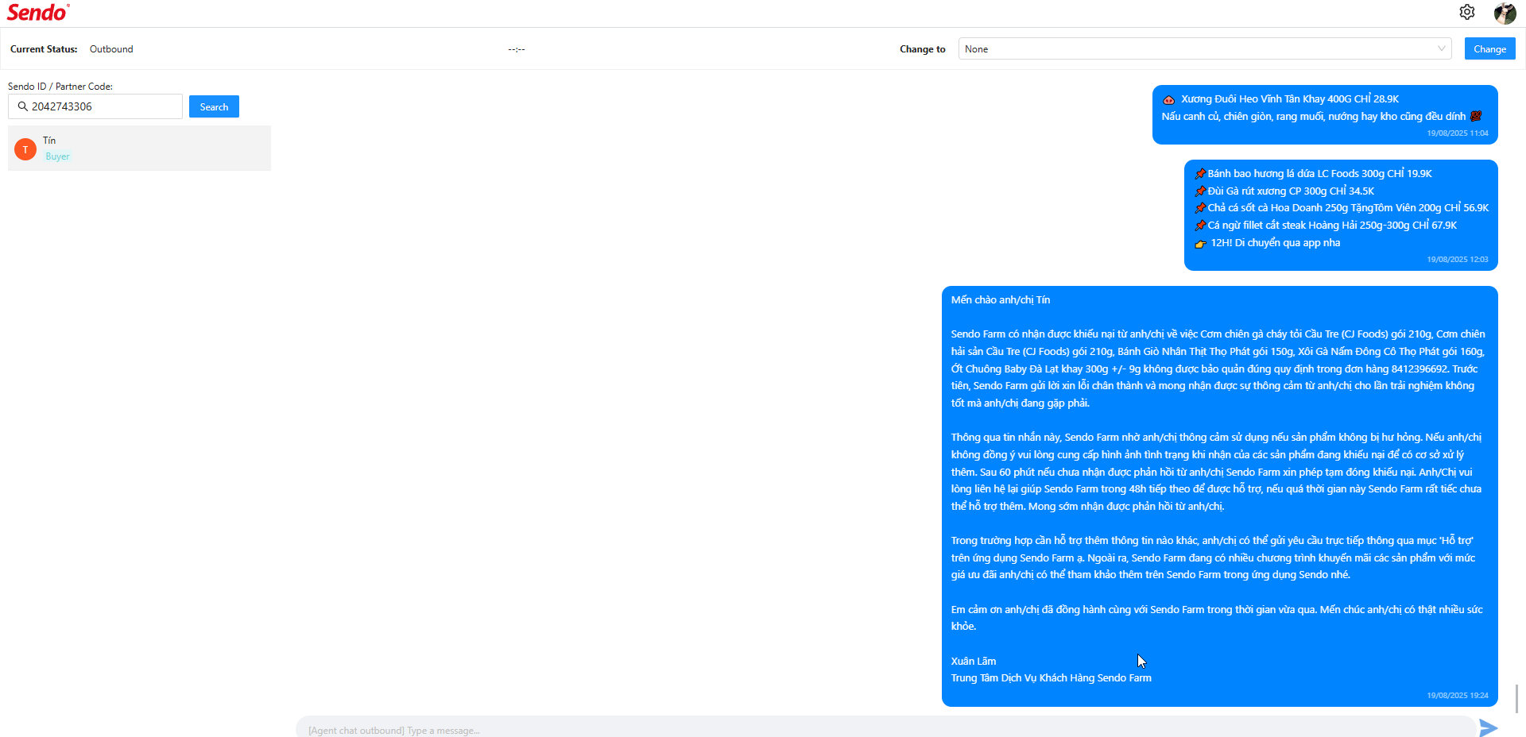Click the chat scrollbar thumb
The width and height of the screenshot is (1526, 737).
1517,699
